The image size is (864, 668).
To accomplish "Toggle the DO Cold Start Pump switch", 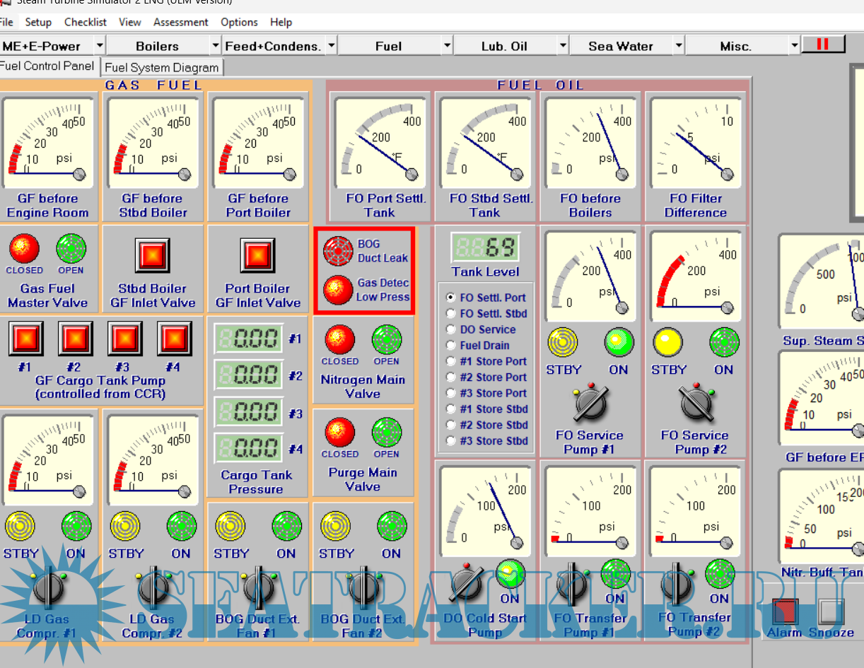I will point(467,583).
